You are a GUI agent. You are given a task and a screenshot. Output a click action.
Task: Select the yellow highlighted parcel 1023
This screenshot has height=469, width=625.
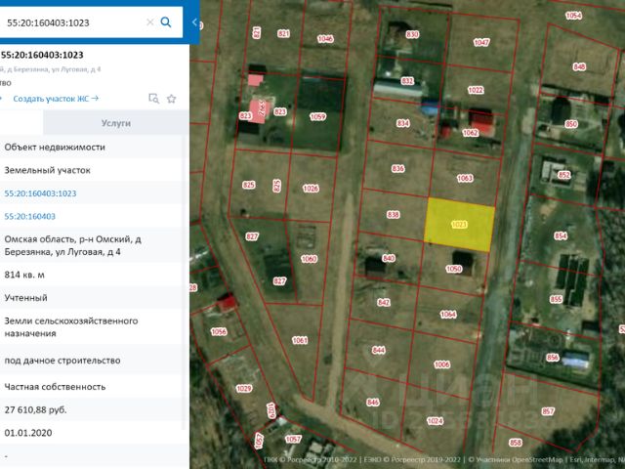click(459, 223)
